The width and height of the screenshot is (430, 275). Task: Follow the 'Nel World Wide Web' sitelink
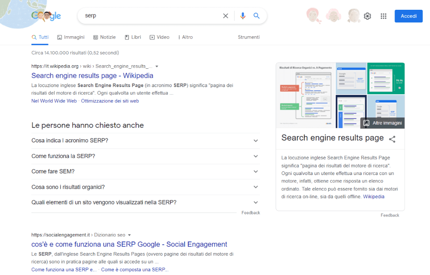[x=54, y=101]
